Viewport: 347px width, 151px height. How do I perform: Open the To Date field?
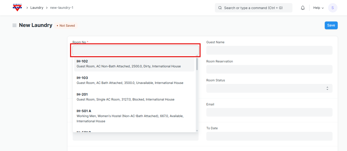(x=269, y=136)
